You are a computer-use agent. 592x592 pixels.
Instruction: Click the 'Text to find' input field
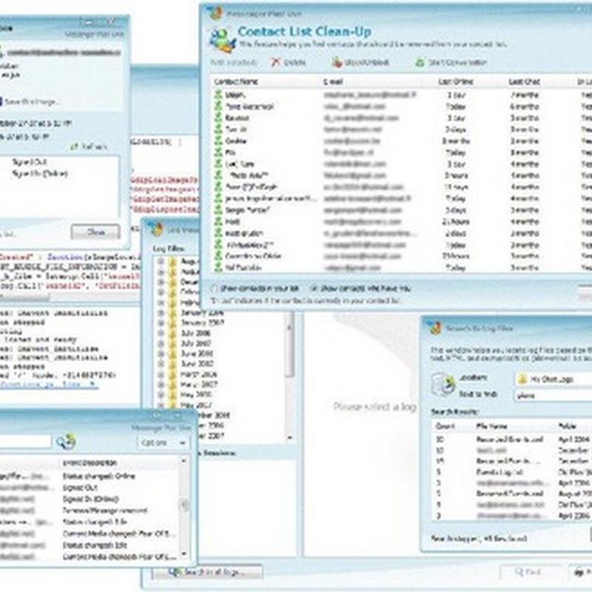click(x=555, y=394)
